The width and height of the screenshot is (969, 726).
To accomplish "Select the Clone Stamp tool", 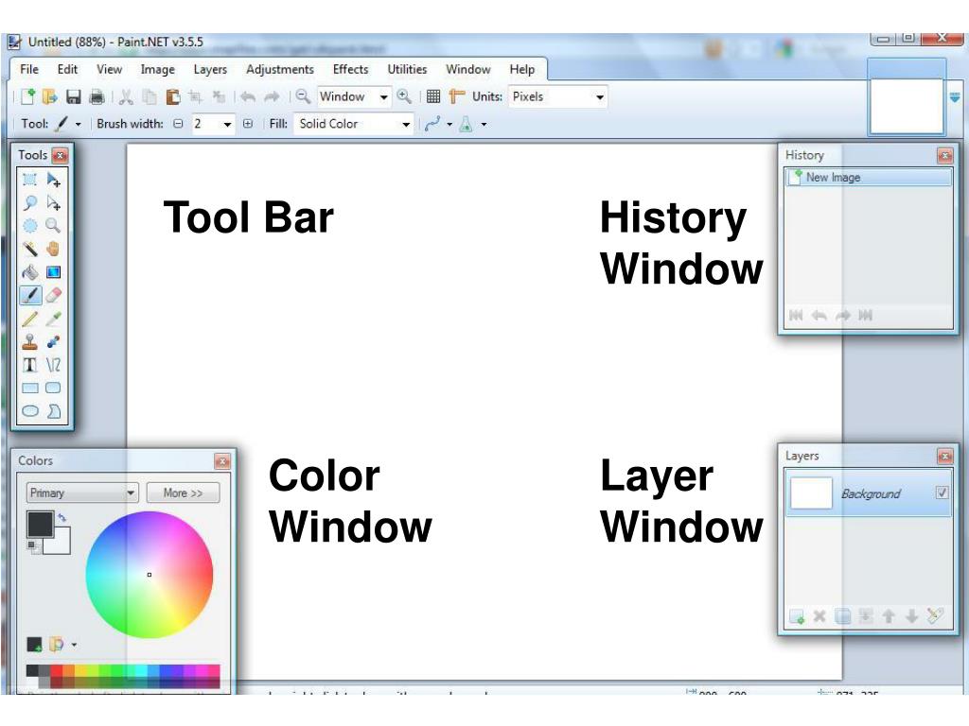I will pyautogui.click(x=29, y=341).
